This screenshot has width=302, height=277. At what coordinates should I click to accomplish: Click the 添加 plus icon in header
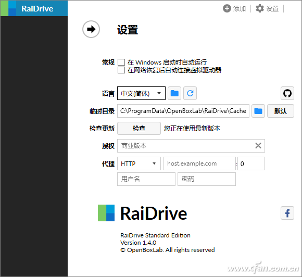point(227,8)
